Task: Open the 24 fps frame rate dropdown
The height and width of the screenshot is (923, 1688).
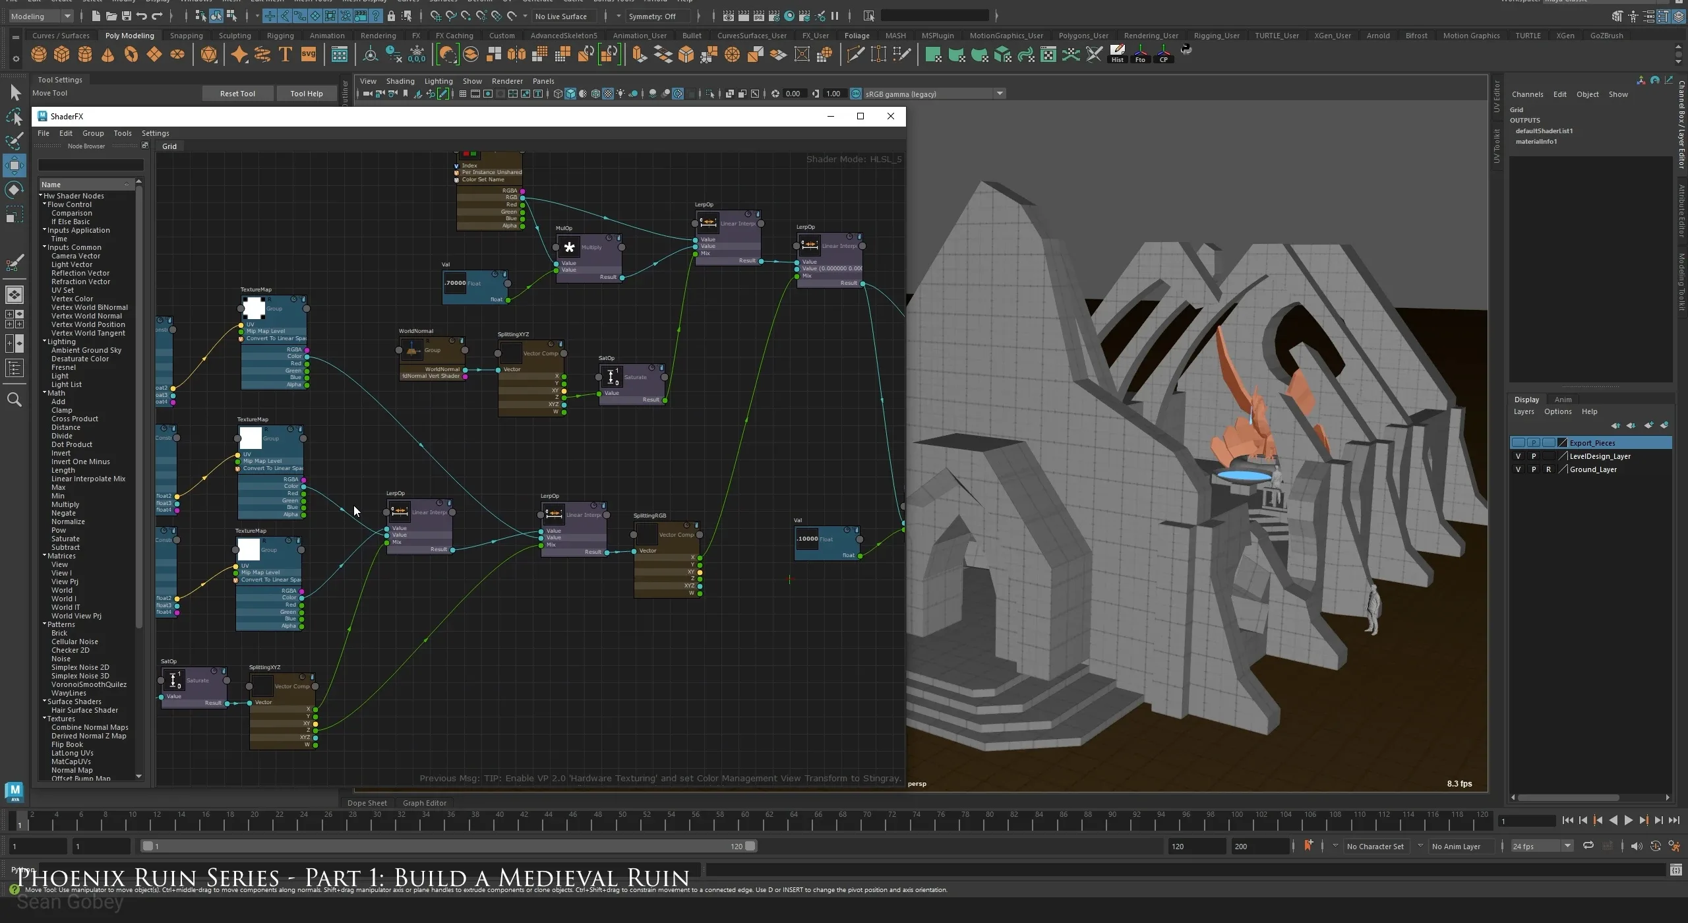Action: [1542, 846]
